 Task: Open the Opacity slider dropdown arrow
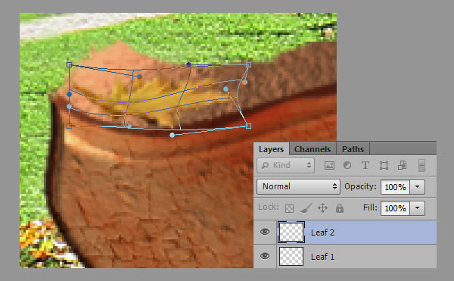[417, 187]
